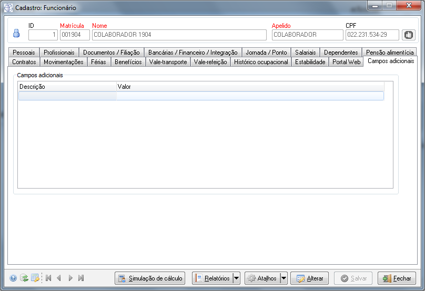Jump to the last record
This screenshot has width=425, height=291.
point(81,278)
